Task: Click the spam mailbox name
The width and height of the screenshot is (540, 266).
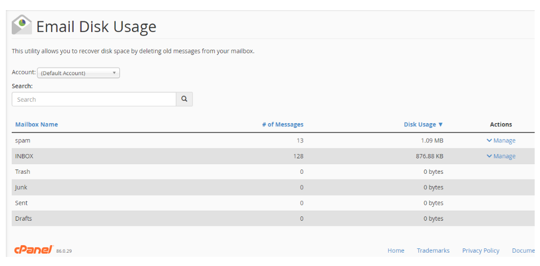Action: pyautogui.click(x=23, y=141)
